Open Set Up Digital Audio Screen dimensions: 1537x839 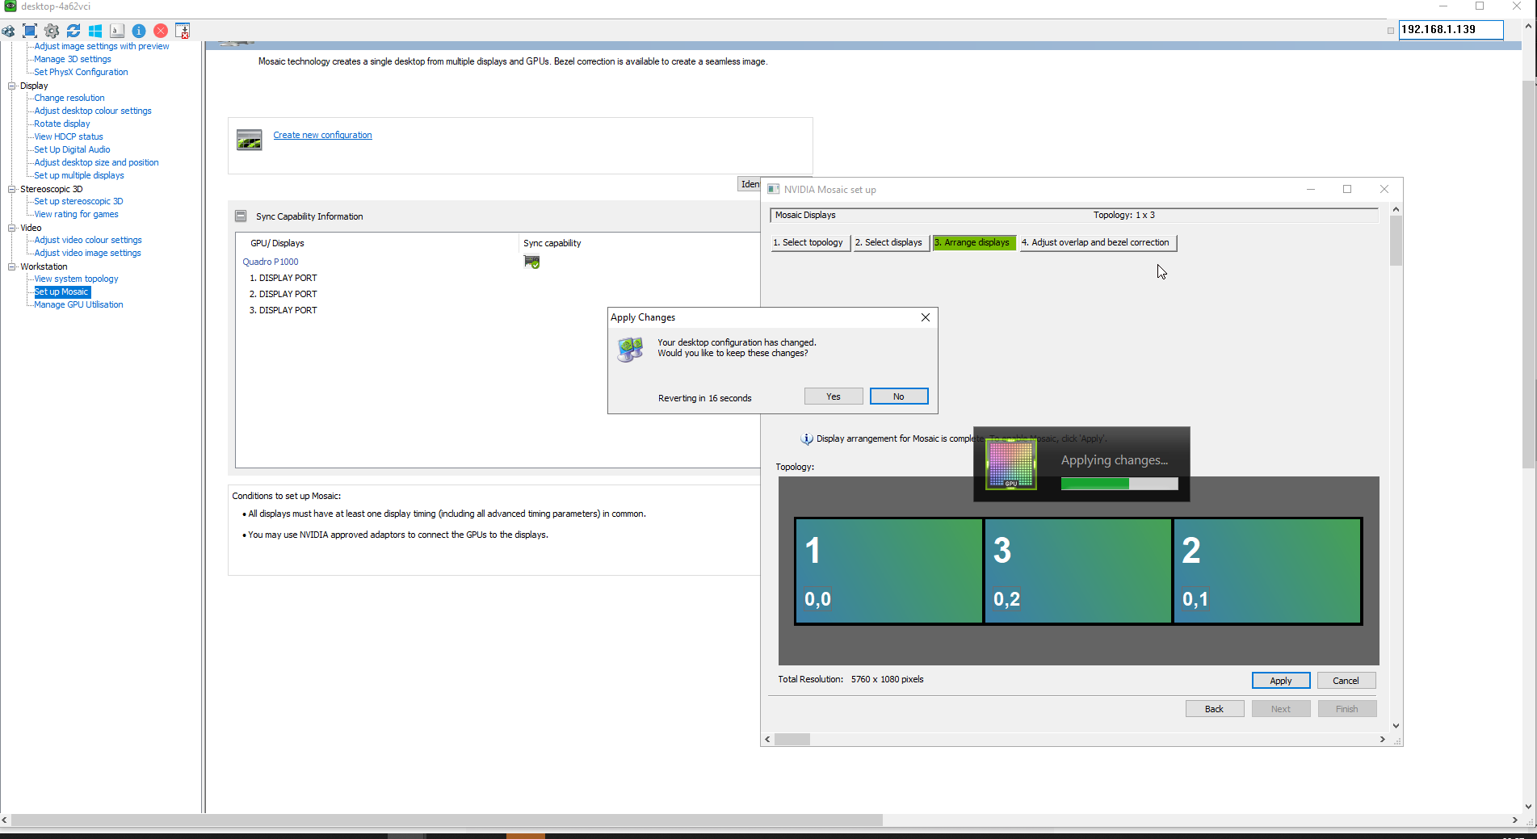[x=72, y=149]
